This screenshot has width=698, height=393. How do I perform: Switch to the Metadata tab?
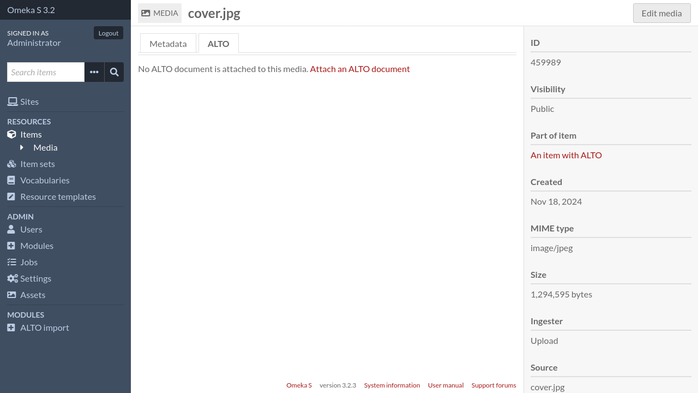[168, 44]
